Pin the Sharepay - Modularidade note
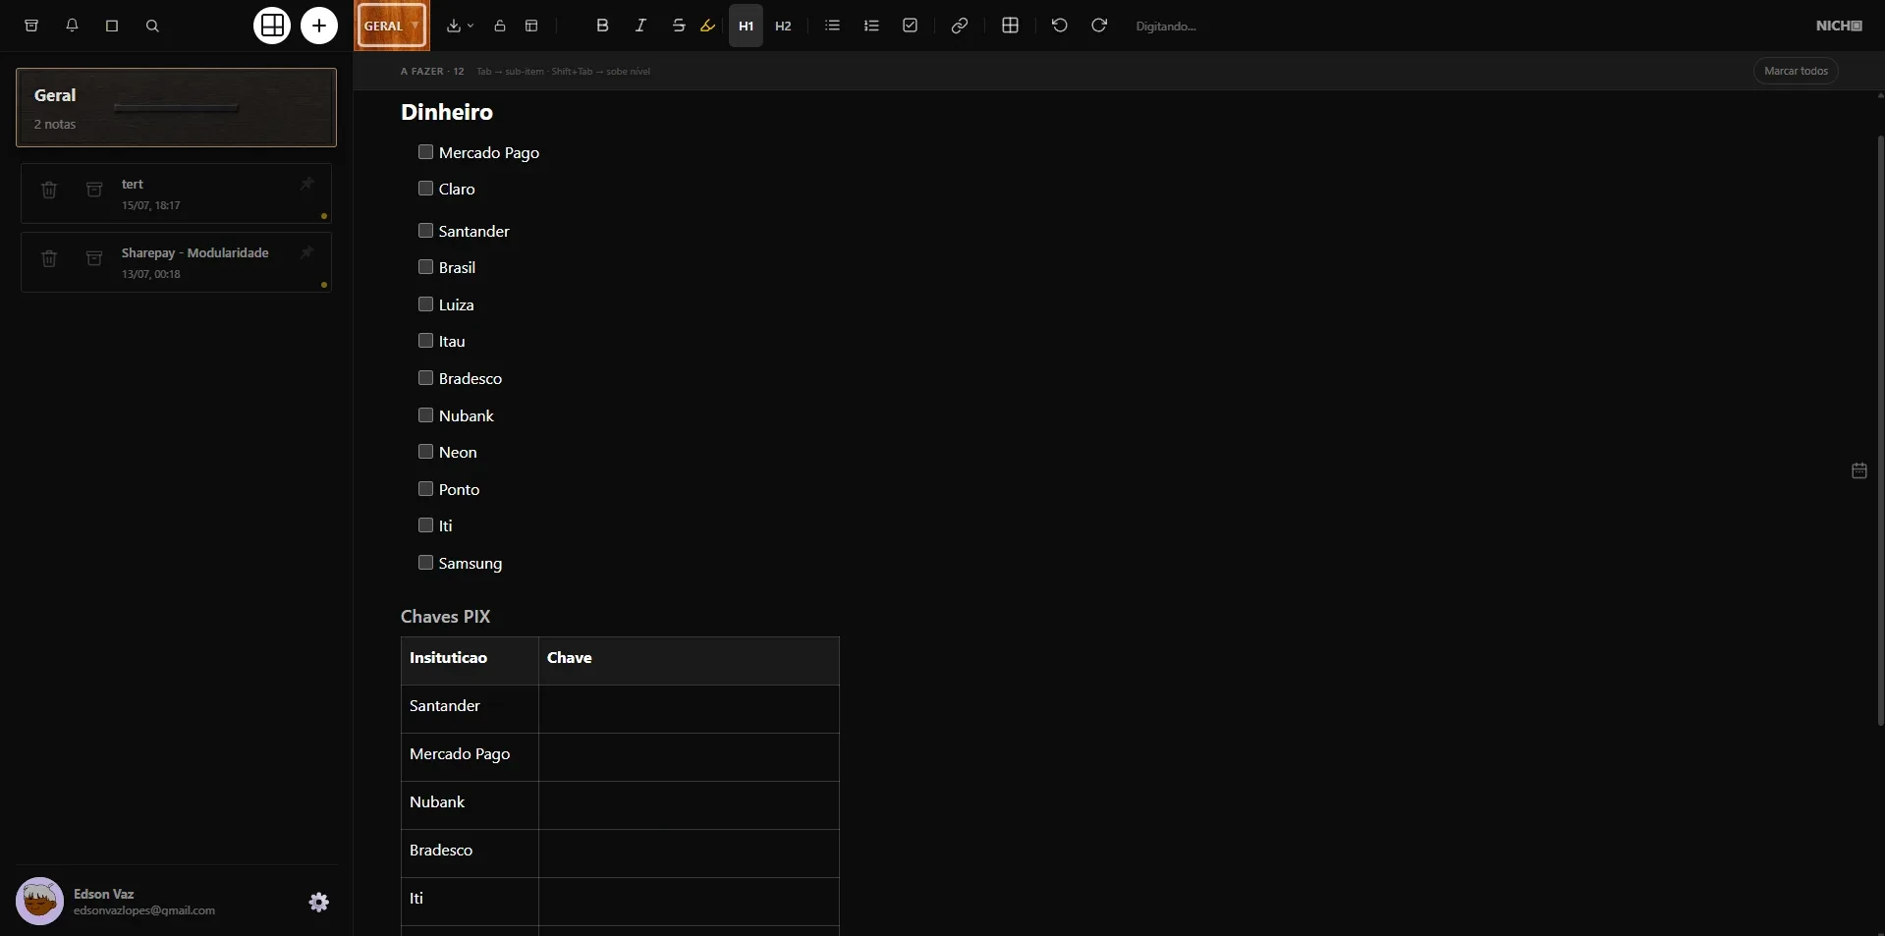This screenshot has width=1885, height=936. 306,252
